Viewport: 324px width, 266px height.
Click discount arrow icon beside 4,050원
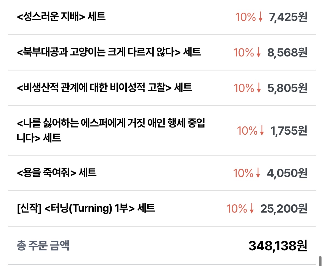pyautogui.click(x=258, y=174)
